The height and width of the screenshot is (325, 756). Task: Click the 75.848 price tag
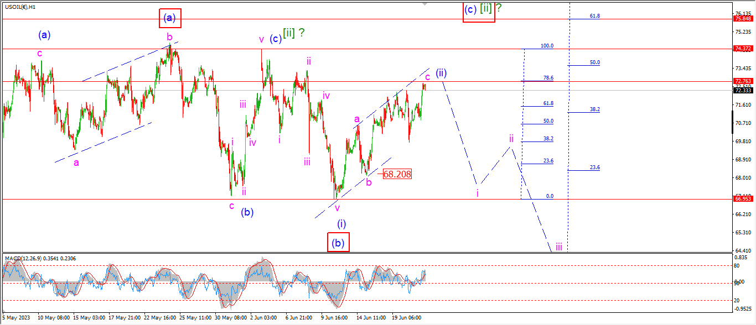coord(742,19)
